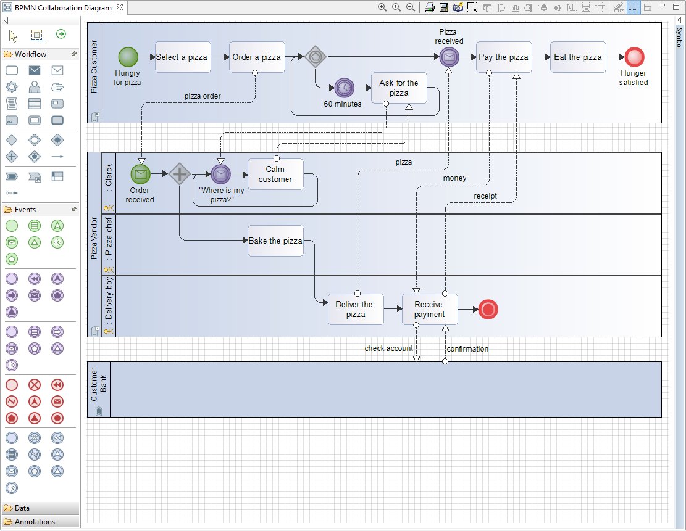
Task: Toggle the format painter brush tool
Action: tap(619, 7)
